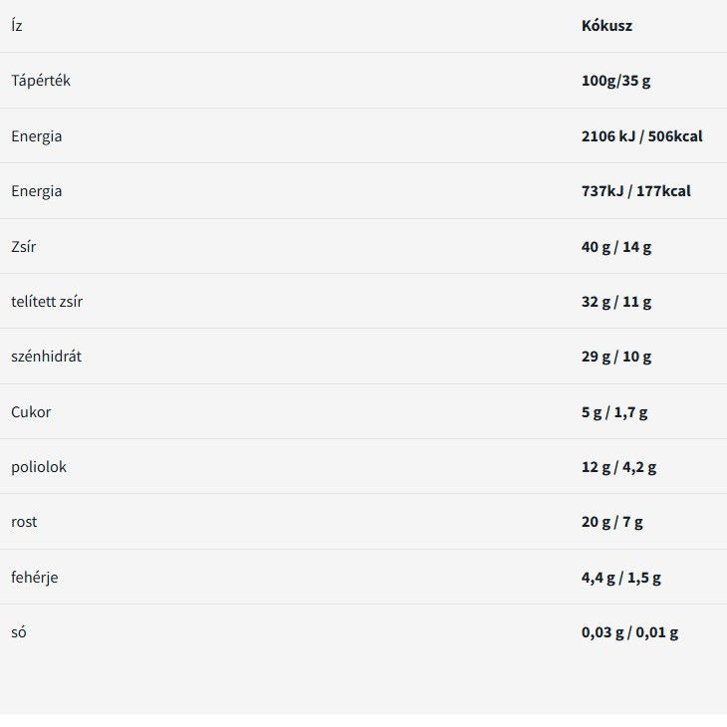Select the "737kJ / 177kcal" energy value
The width and height of the screenshot is (727, 727).
click(x=635, y=191)
